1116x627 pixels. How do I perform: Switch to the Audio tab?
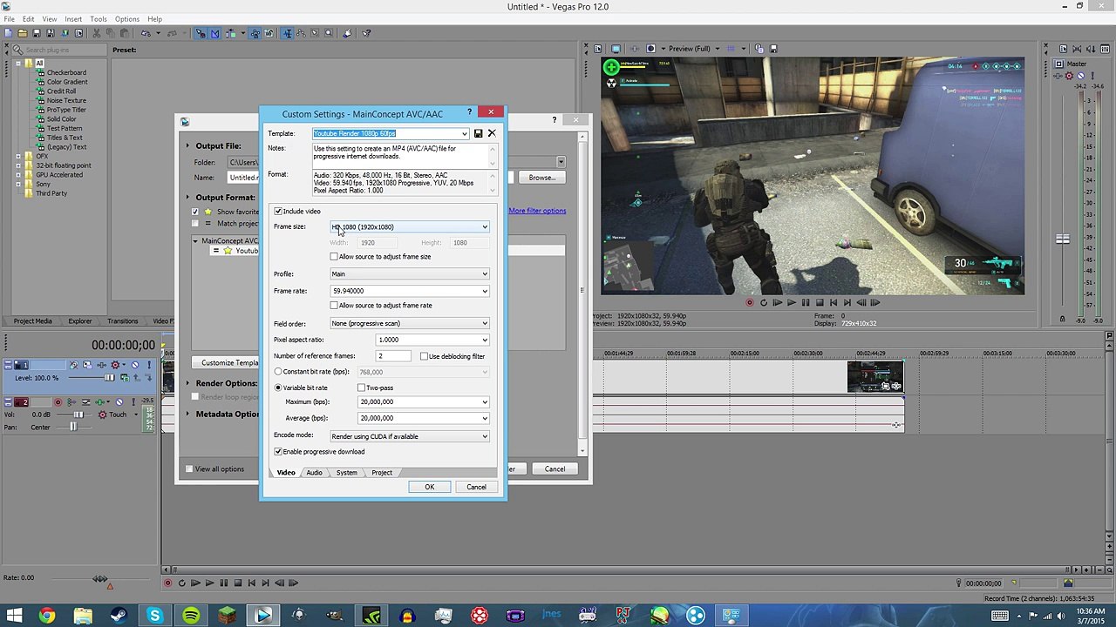pos(314,473)
